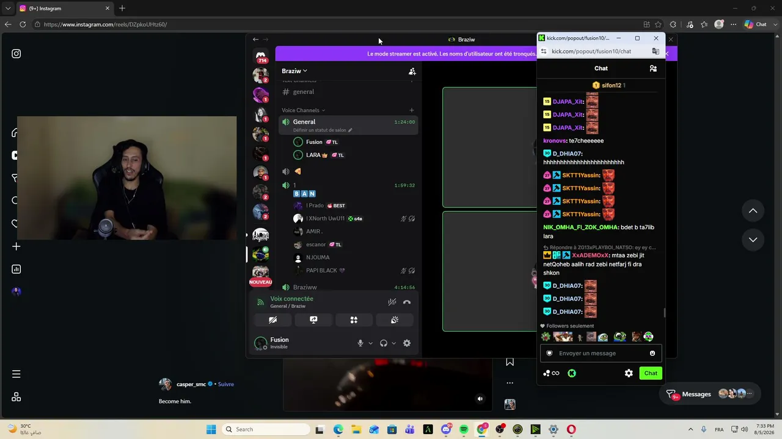Open Windows Start menu
This screenshot has height=439, width=782.
211,429
